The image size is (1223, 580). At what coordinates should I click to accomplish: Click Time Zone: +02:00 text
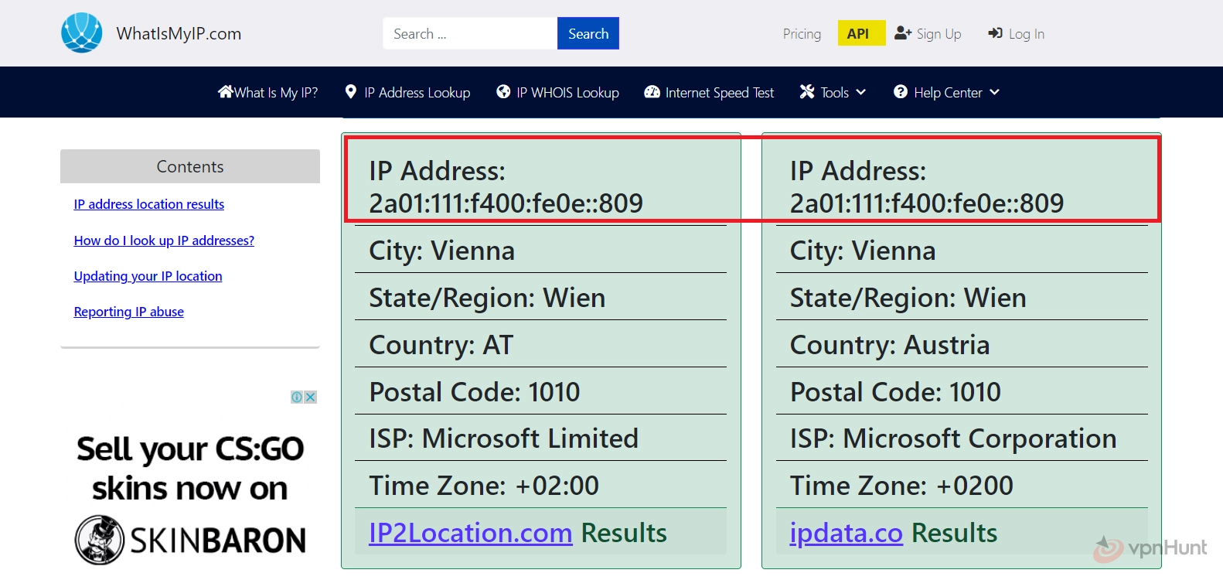(x=484, y=486)
